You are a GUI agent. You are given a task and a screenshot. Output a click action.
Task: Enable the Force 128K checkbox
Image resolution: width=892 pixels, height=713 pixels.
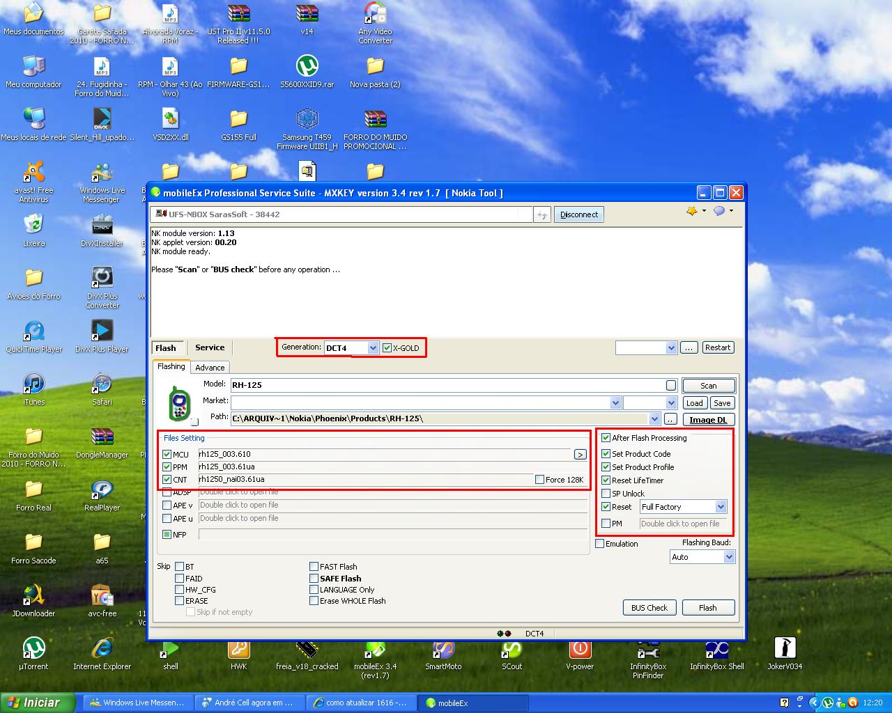(539, 479)
